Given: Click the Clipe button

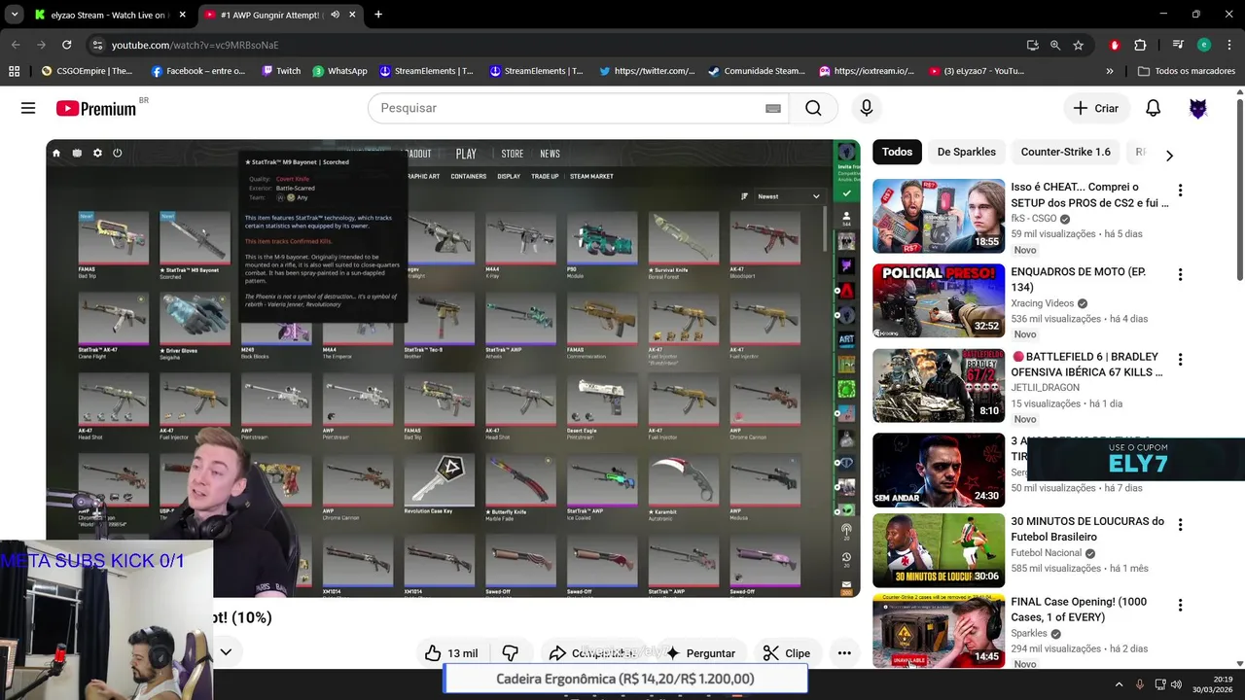Looking at the screenshot, I should [787, 653].
